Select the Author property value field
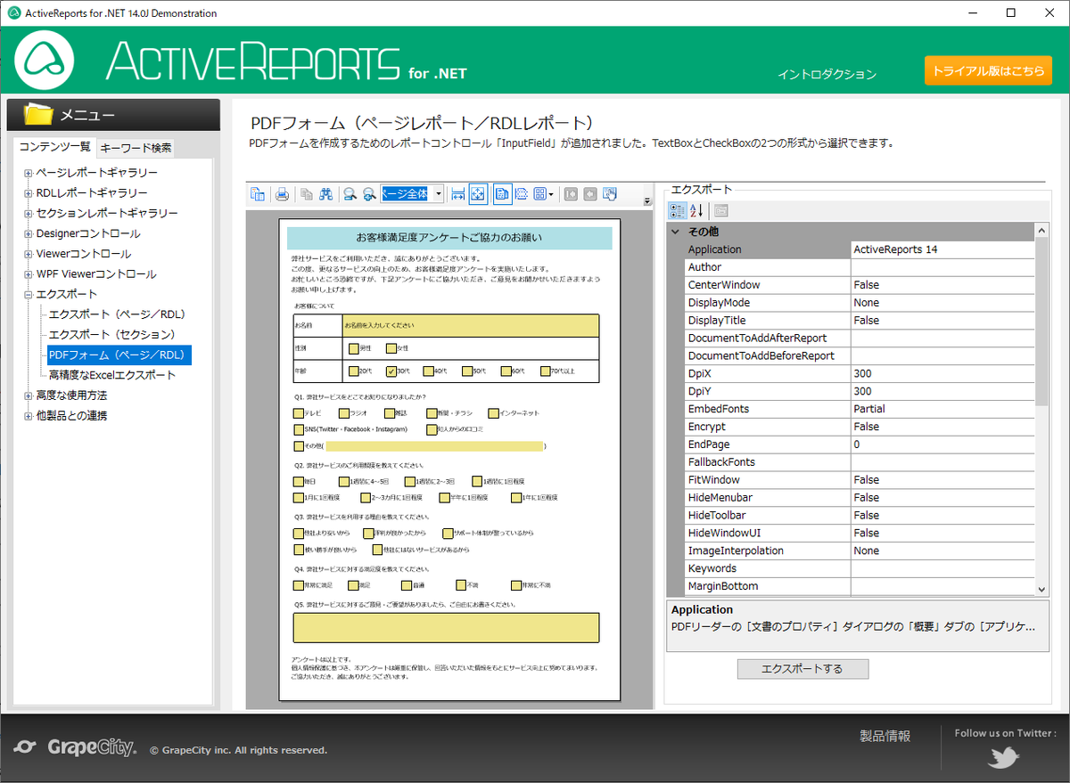Screen dimensions: 1070x783 [942, 267]
